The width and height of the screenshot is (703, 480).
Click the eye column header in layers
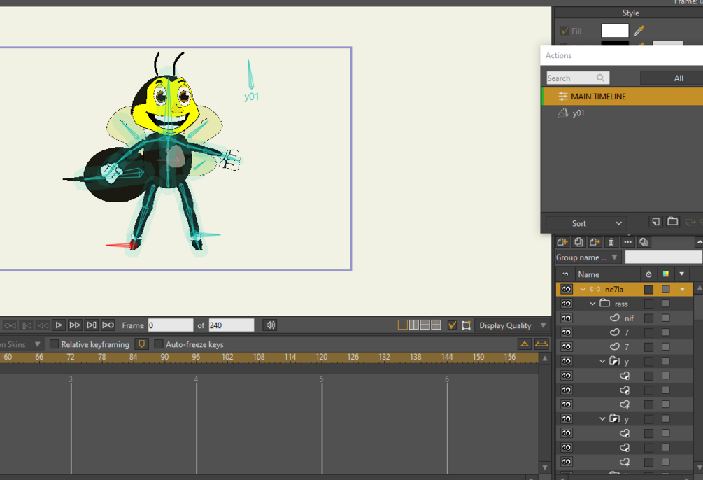[x=565, y=274]
